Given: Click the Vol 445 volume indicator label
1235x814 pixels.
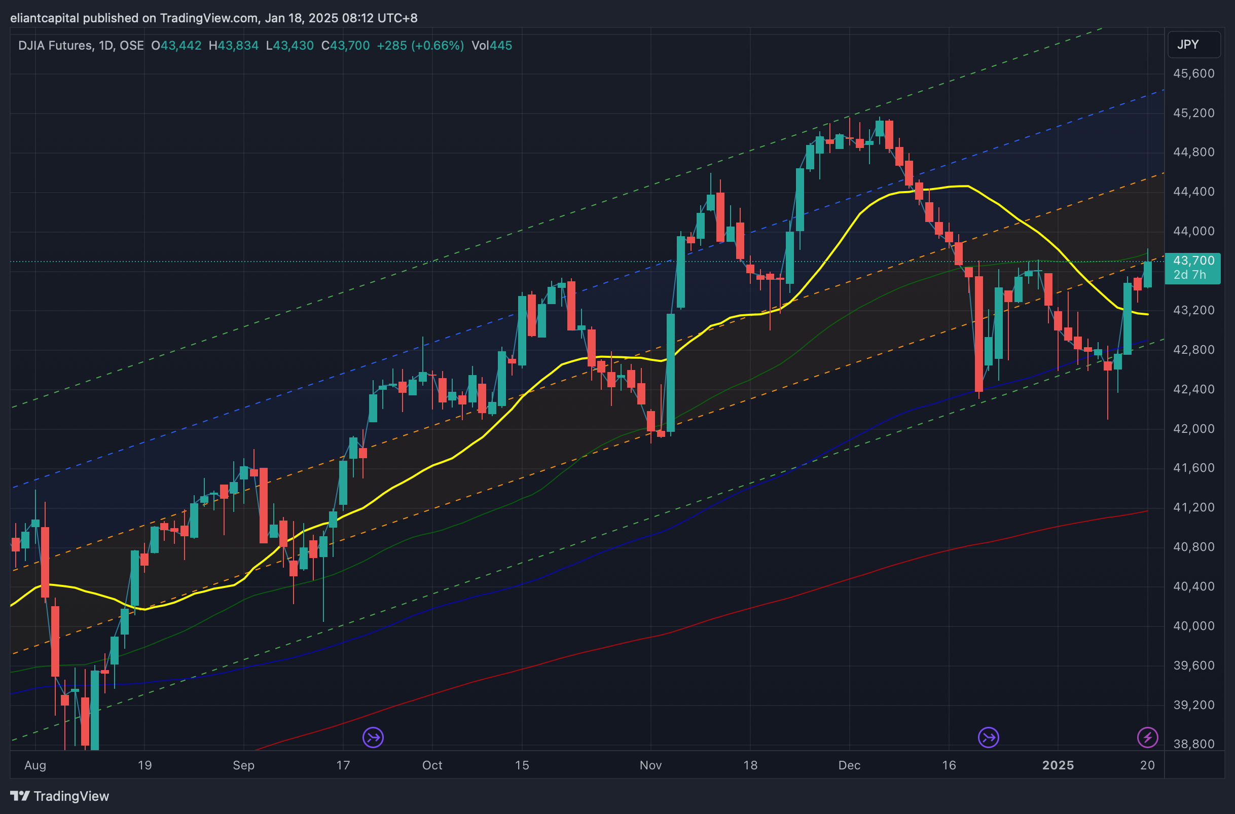Looking at the screenshot, I should coord(491,46).
